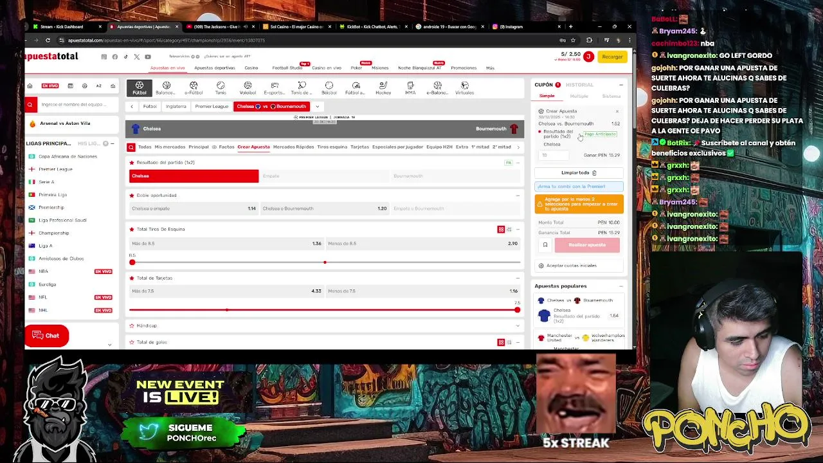The height and width of the screenshot is (463, 823).
Task: Open the Arsenal vs Aston Villa match
Action: pyautogui.click(x=65, y=123)
